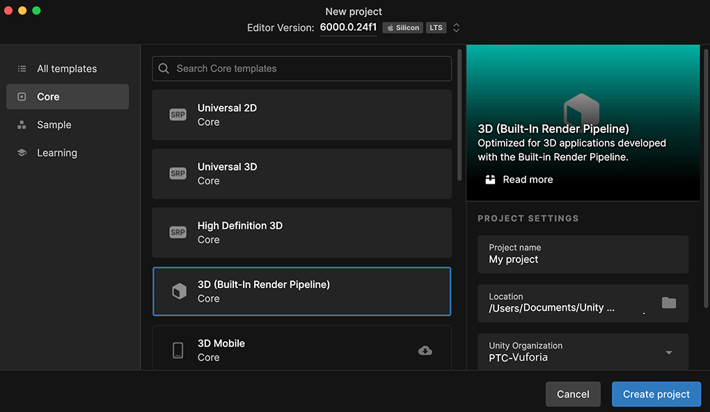
Task: Click the template description text in preview
Action: [572, 150]
